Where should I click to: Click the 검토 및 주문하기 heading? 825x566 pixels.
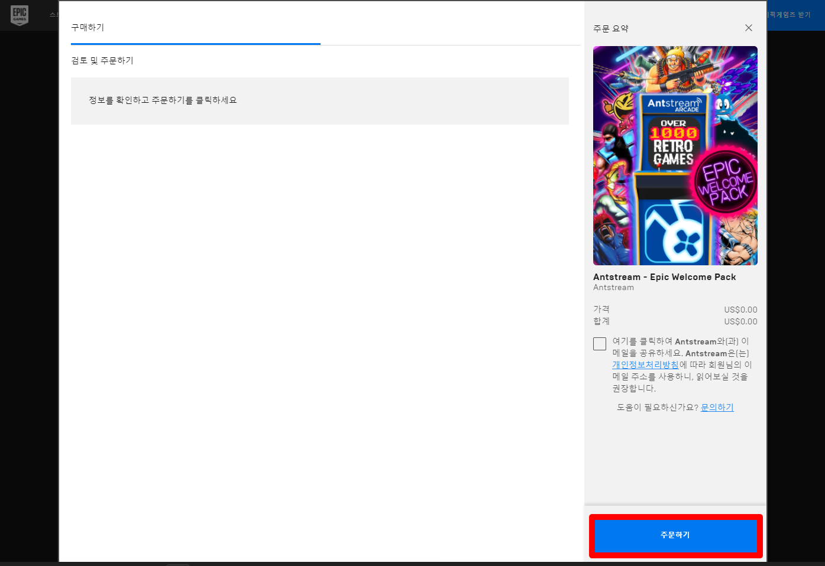102,60
